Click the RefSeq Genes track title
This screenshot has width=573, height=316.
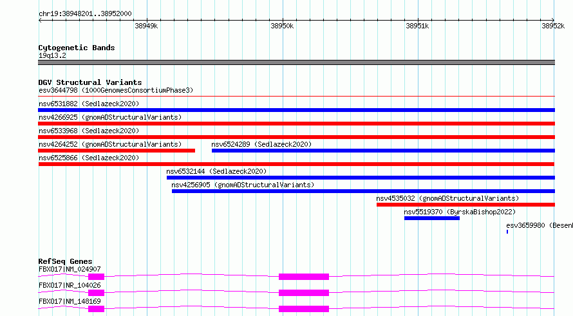pyautogui.click(x=65, y=261)
